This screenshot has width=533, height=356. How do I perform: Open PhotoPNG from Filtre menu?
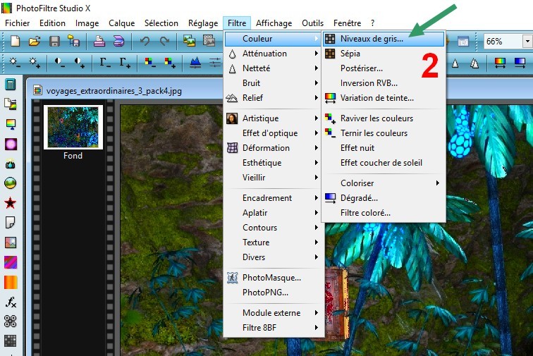pyautogui.click(x=274, y=293)
